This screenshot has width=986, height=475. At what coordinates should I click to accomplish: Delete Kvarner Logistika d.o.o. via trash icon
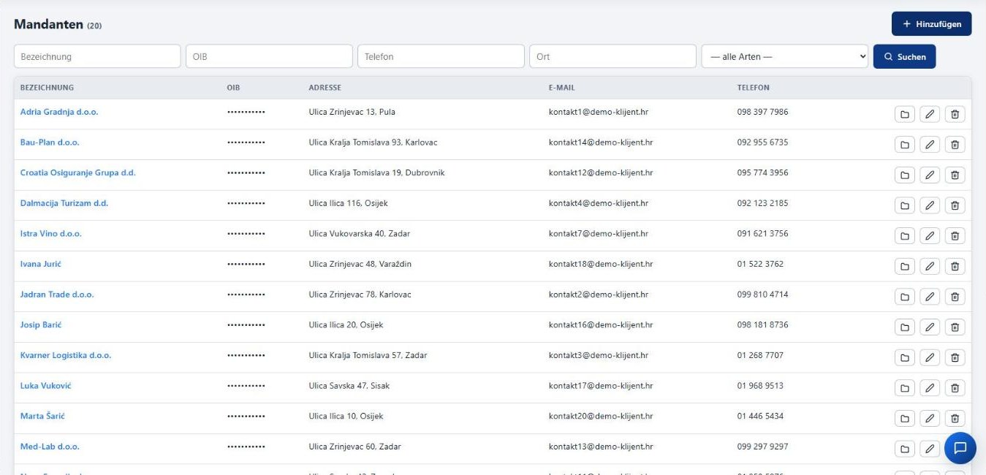click(x=955, y=358)
